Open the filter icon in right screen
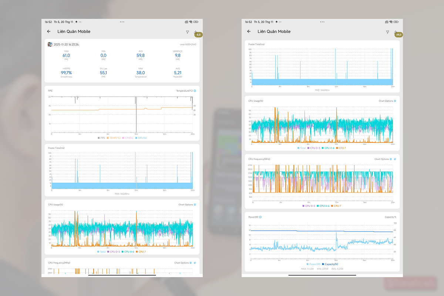The height and width of the screenshot is (296, 444). click(387, 32)
